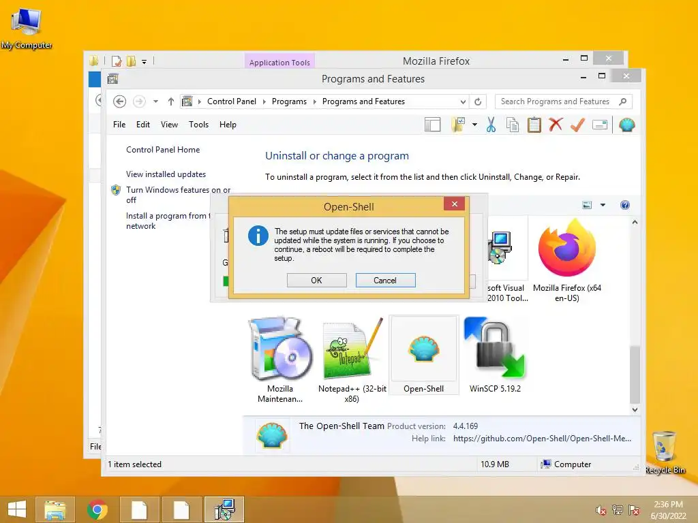Click the product version 4.4.169 text

point(465,426)
